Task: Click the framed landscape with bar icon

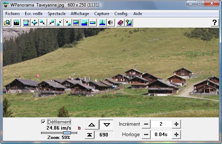Action: [76, 23]
